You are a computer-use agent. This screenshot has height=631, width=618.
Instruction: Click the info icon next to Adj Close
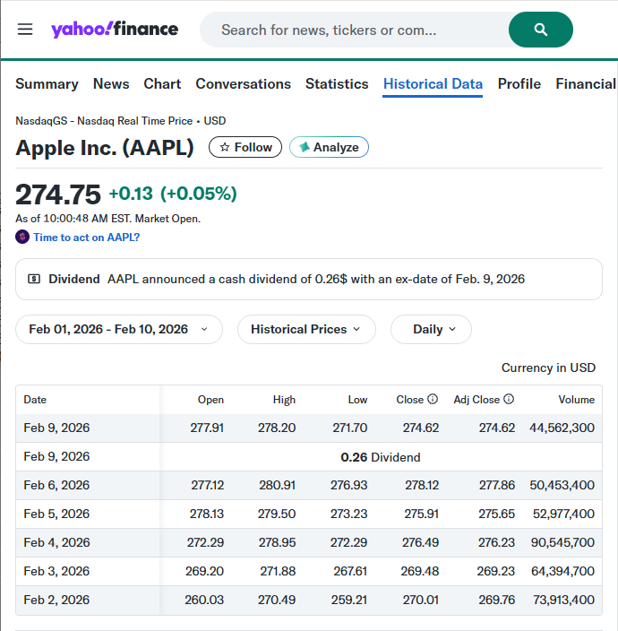coord(509,399)
